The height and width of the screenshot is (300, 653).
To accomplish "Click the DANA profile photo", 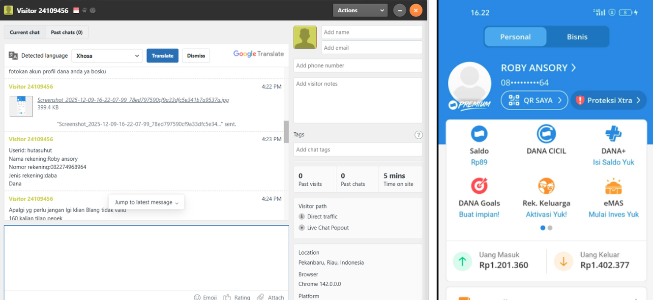I will [470, 83].
